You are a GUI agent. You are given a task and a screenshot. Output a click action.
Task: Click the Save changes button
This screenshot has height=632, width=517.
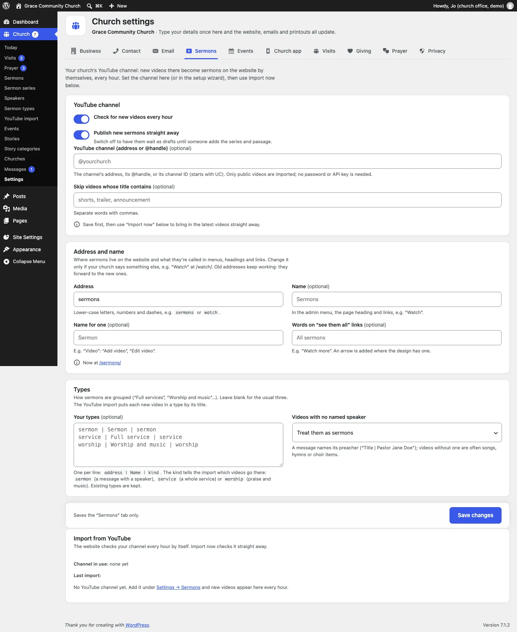[x=475, y=515]
